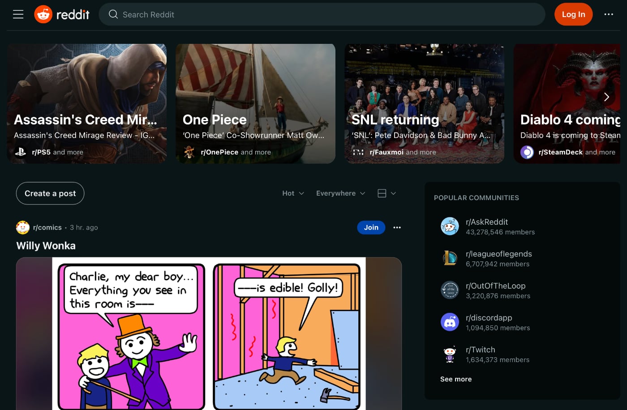Image resolution: width=627 pixels, height=410 pixels.
Task: Open the r/PS5 community link
Action: coord(41,152)
